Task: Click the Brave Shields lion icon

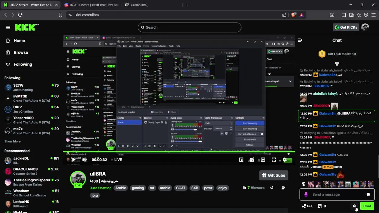Action: coord(293,15)
